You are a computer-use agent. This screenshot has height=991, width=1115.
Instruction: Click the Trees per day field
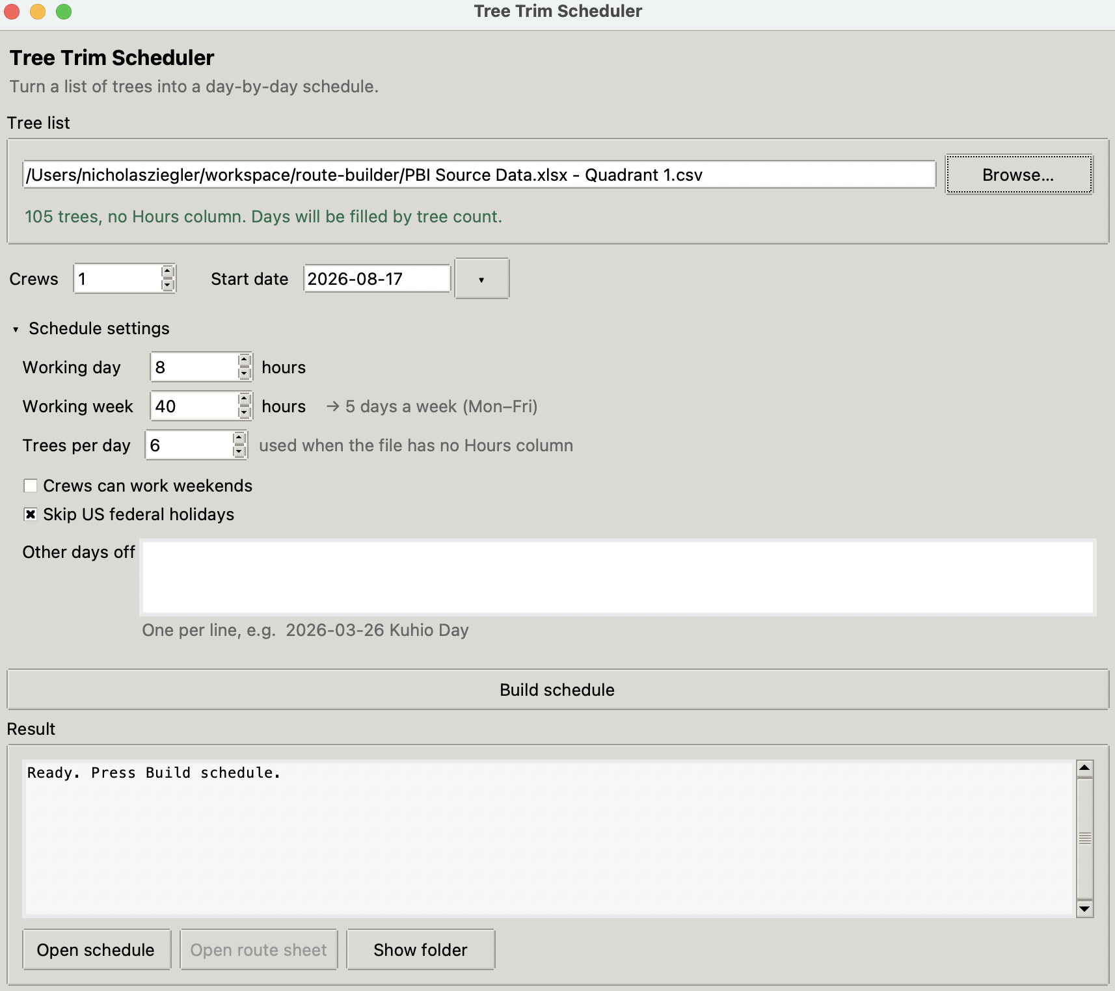189,445
